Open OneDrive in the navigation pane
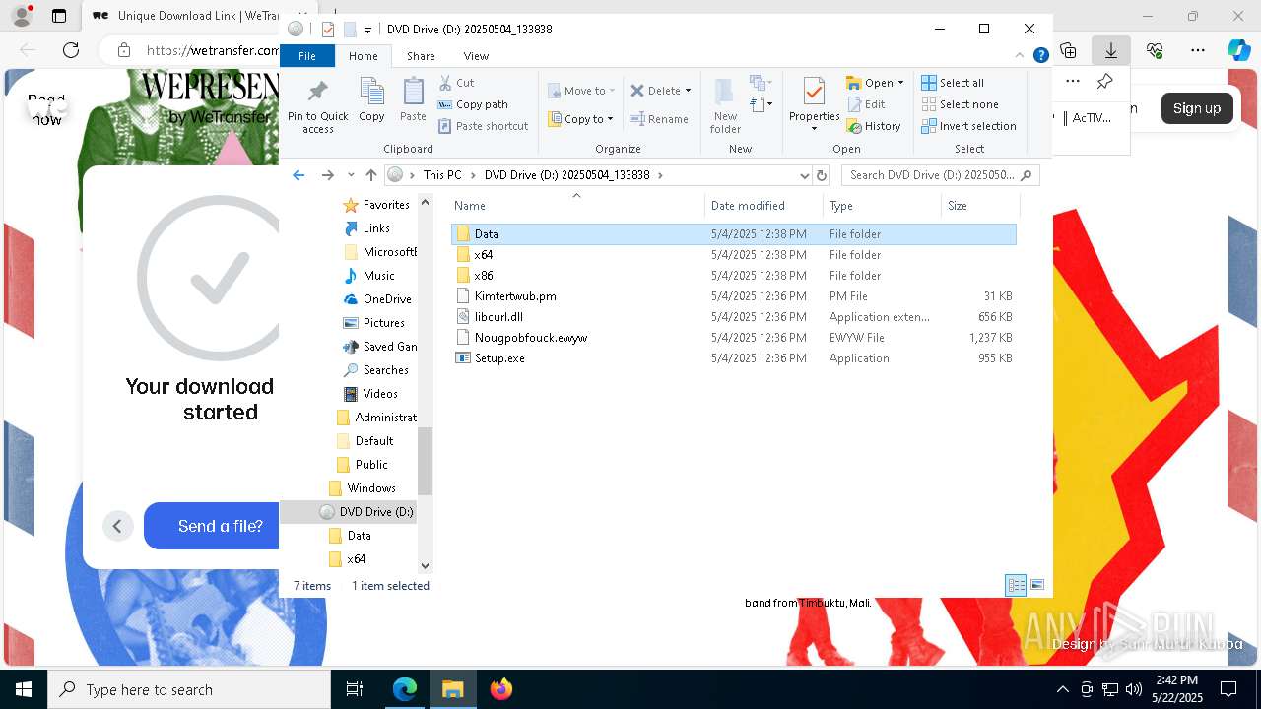The image size is (1261, 709). 376,299
